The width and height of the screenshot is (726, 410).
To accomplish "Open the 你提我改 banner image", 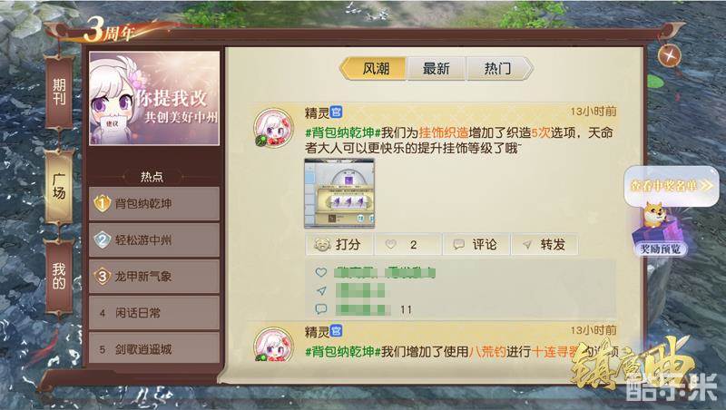I will pyautogui.click(x=154, y=98).
